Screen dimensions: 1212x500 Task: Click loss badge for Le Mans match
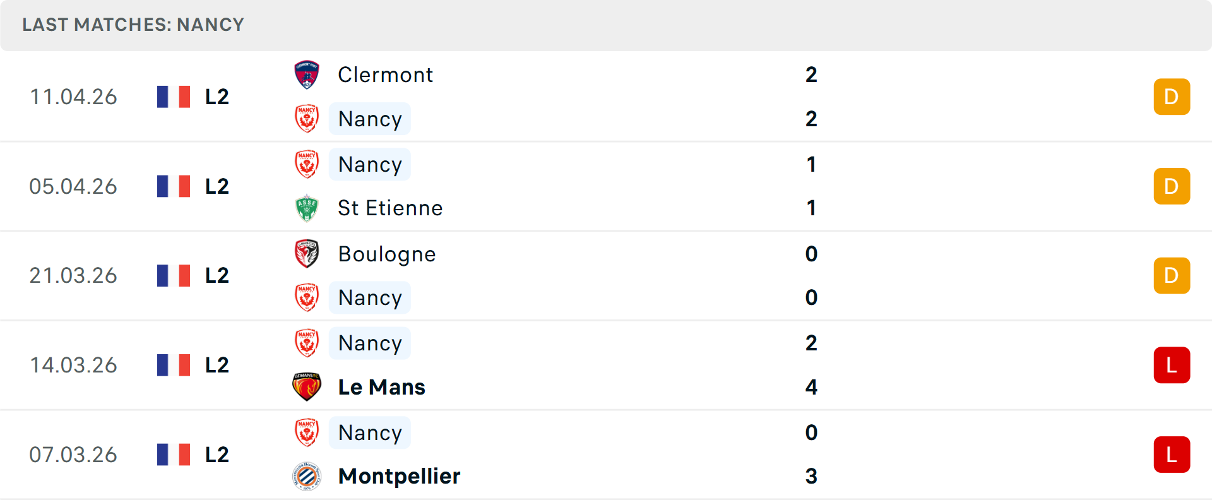pyautogui.click(x=1172, y=365)
